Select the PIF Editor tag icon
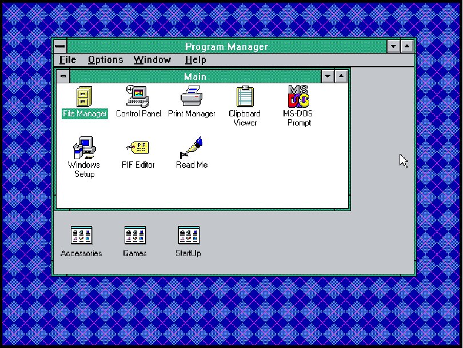463x348 pixels. [x=138, y=147]
